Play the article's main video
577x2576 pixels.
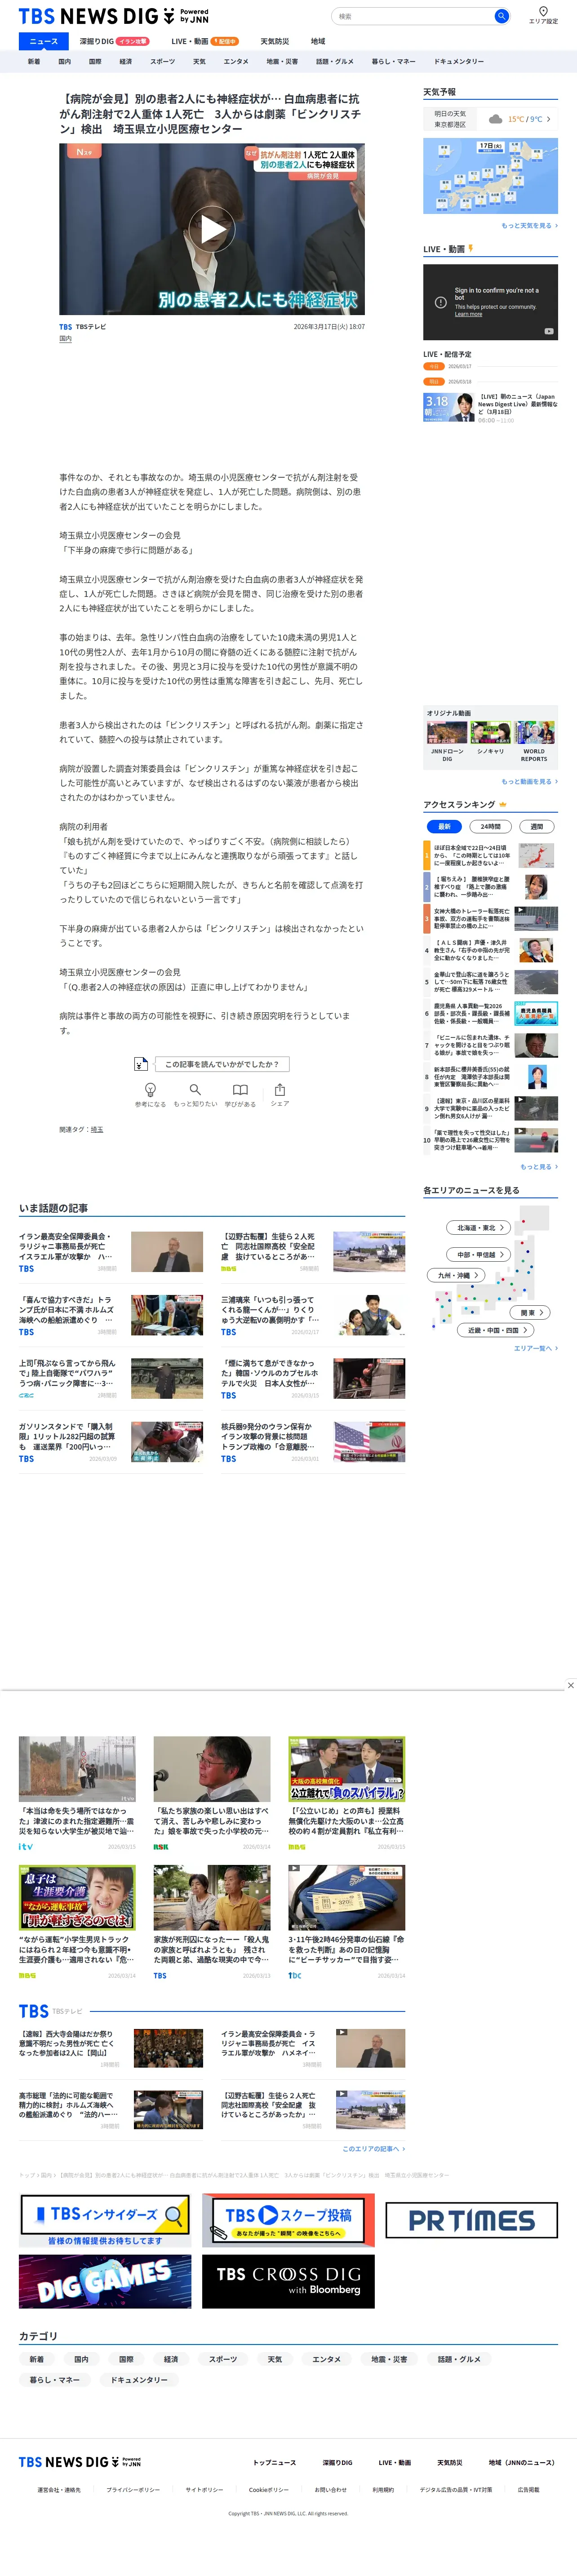coord(212,229)
